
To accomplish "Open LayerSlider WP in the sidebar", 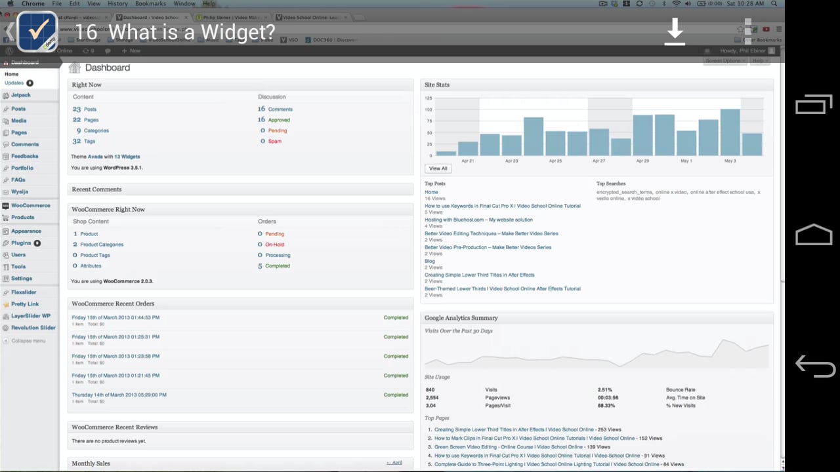I will point(31,315).
